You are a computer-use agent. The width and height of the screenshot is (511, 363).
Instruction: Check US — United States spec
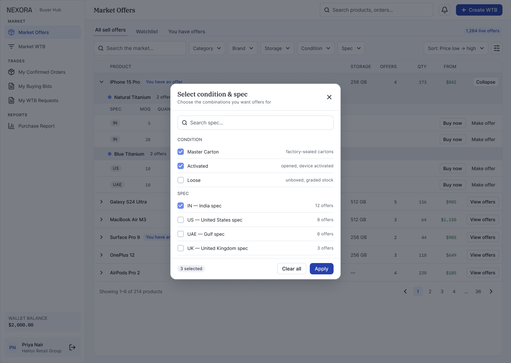click(181, 220)
